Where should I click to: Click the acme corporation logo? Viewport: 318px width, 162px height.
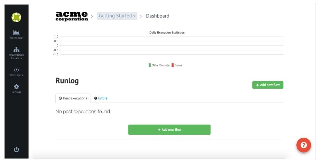72,16
